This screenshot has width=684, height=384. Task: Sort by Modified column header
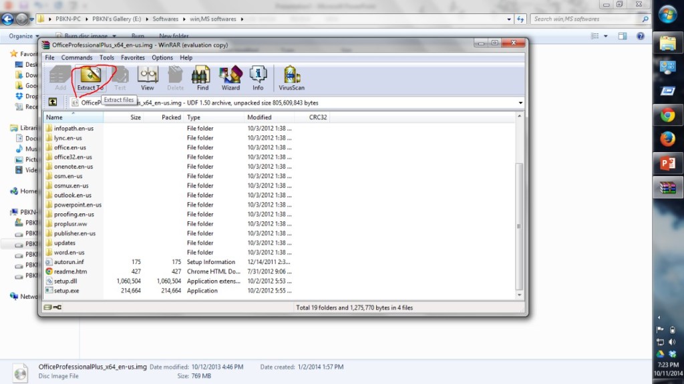pyautogui.click(x=259, y=117)
